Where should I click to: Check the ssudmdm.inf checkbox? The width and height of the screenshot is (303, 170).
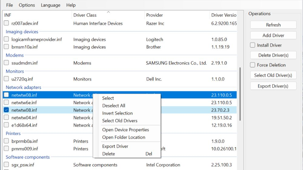pyautogui.click(x=6, y=63)
